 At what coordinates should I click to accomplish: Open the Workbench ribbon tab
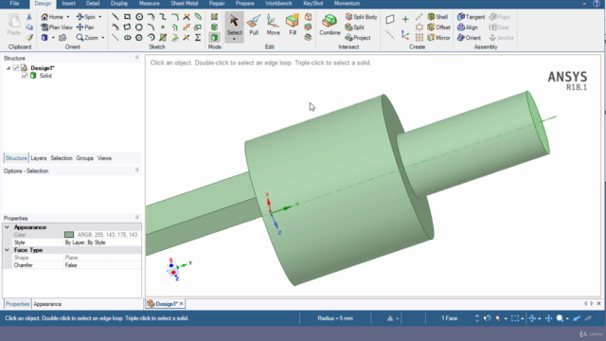point(278,4)
